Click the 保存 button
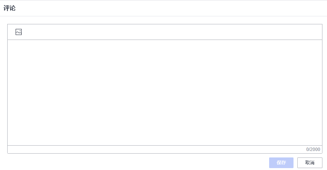The height and width of the screenshot is (170, 327). (x=281, y=163)
